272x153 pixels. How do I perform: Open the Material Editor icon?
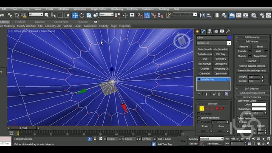click(254, 15)
